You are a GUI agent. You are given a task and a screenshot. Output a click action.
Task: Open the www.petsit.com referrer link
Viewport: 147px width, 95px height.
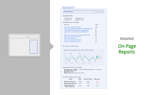[70, 38]
